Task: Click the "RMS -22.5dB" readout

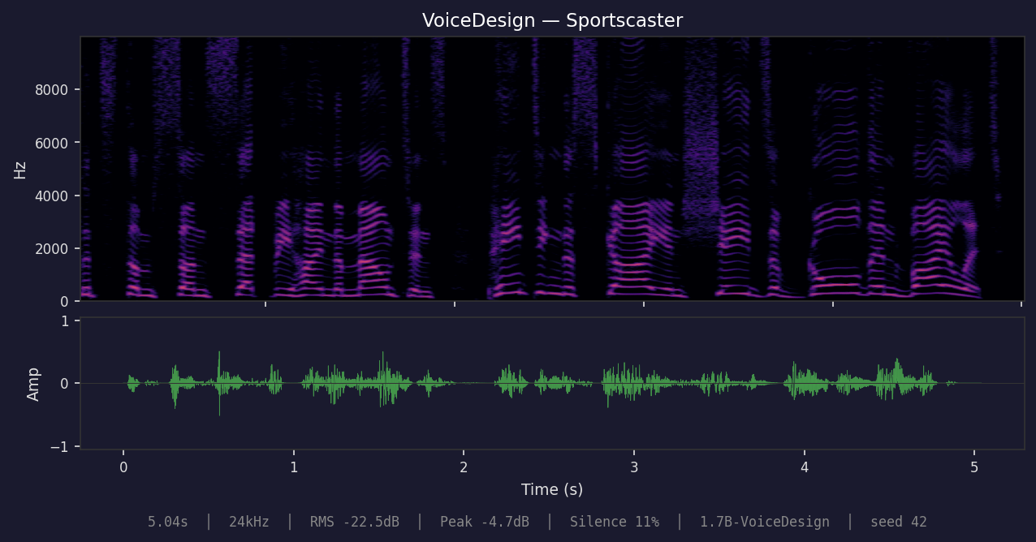Action: point(355,522)
